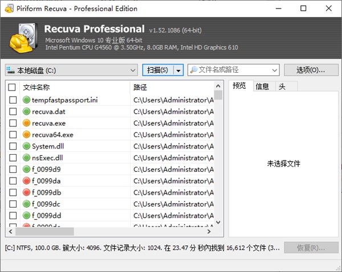
Task: Click the horizontal scrollbar right arrow
Action: (209, 231)
